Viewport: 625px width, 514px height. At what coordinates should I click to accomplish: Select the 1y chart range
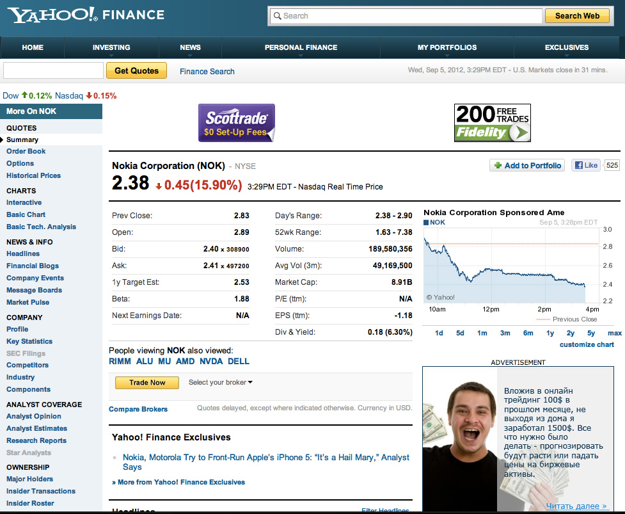550,333
